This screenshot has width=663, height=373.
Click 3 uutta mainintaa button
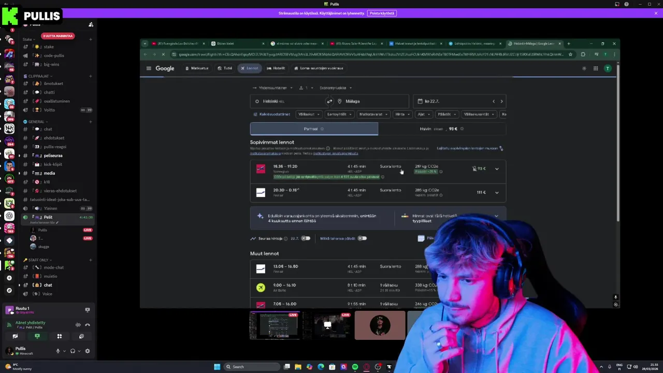(x=57, y=36)
